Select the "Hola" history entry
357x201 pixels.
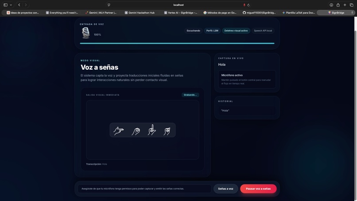(x=247, y=110)
